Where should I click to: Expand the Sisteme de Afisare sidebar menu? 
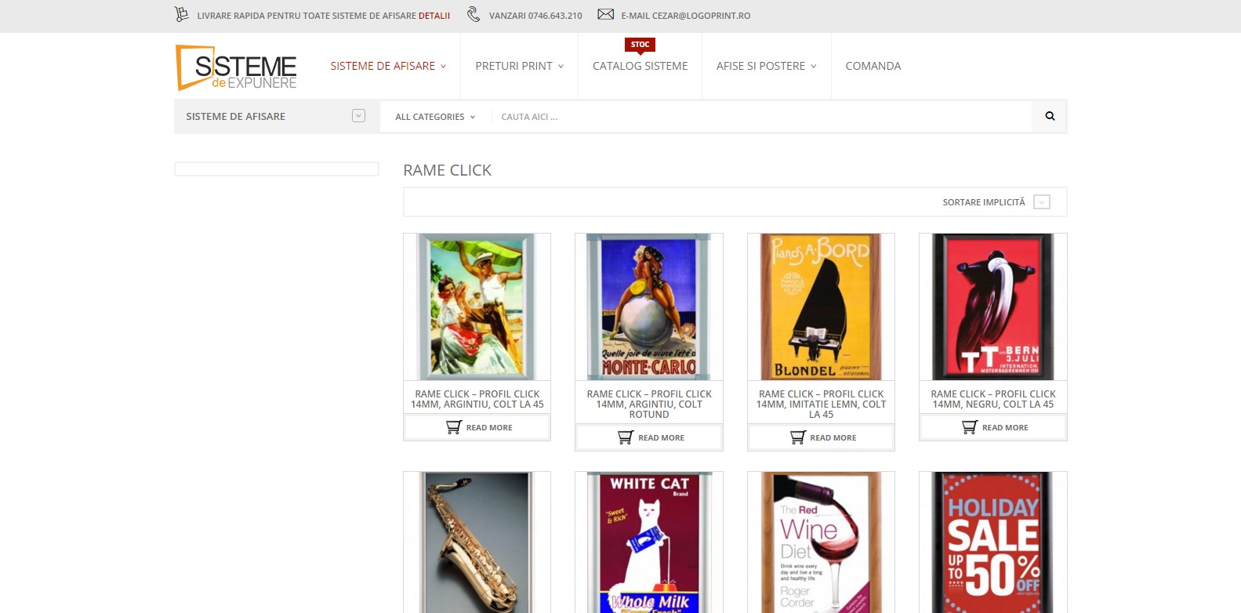click(x=358, y=116)
